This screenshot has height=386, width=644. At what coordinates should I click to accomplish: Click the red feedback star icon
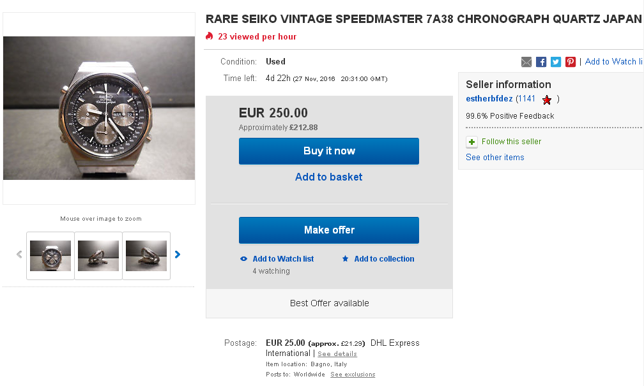click(x=546, y=100)
